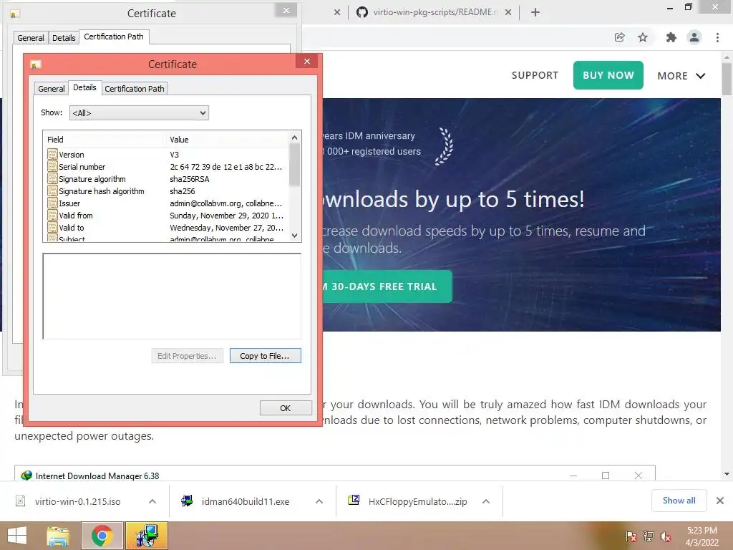The width and height of the screenshot is (733, 550).
Task: Select the Signature hash algorithm row
Action: [166, 190]
